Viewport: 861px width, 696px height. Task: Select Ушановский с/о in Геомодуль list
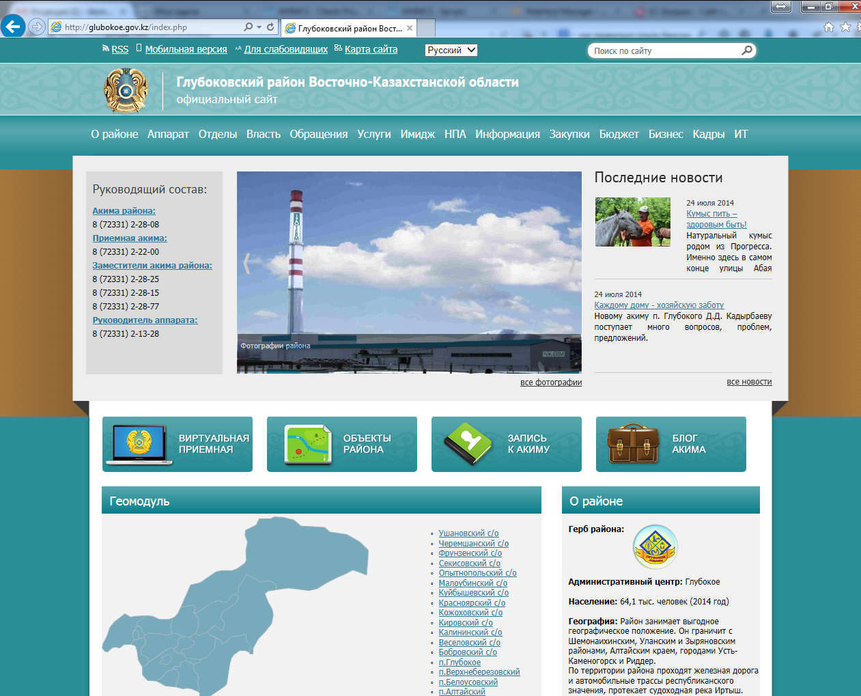[468, 533]
